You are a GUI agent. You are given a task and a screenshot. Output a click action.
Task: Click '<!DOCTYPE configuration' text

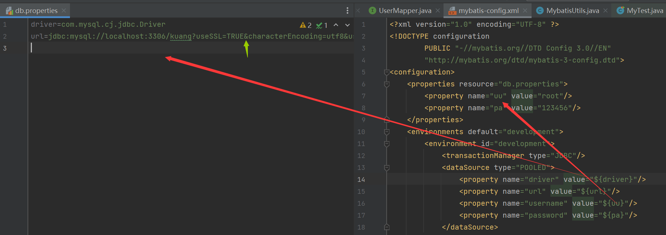pyautogui.click(x=440, y=36)
